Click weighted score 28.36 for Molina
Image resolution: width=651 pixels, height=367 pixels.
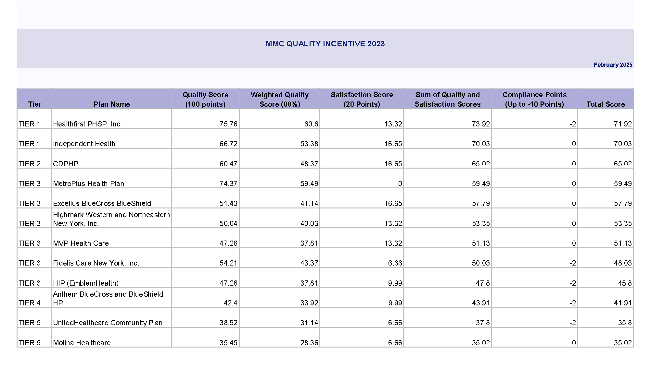coord(309,343)
